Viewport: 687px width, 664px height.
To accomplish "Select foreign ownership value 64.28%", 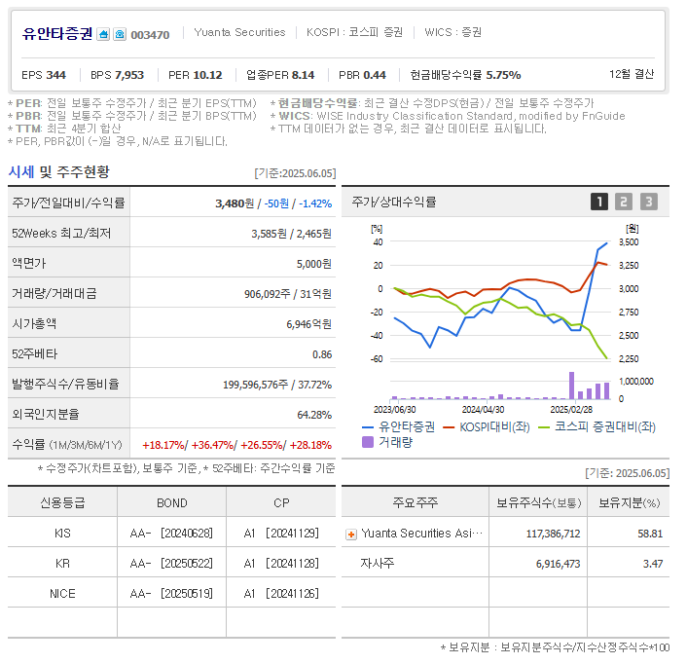I will point(314,415).
